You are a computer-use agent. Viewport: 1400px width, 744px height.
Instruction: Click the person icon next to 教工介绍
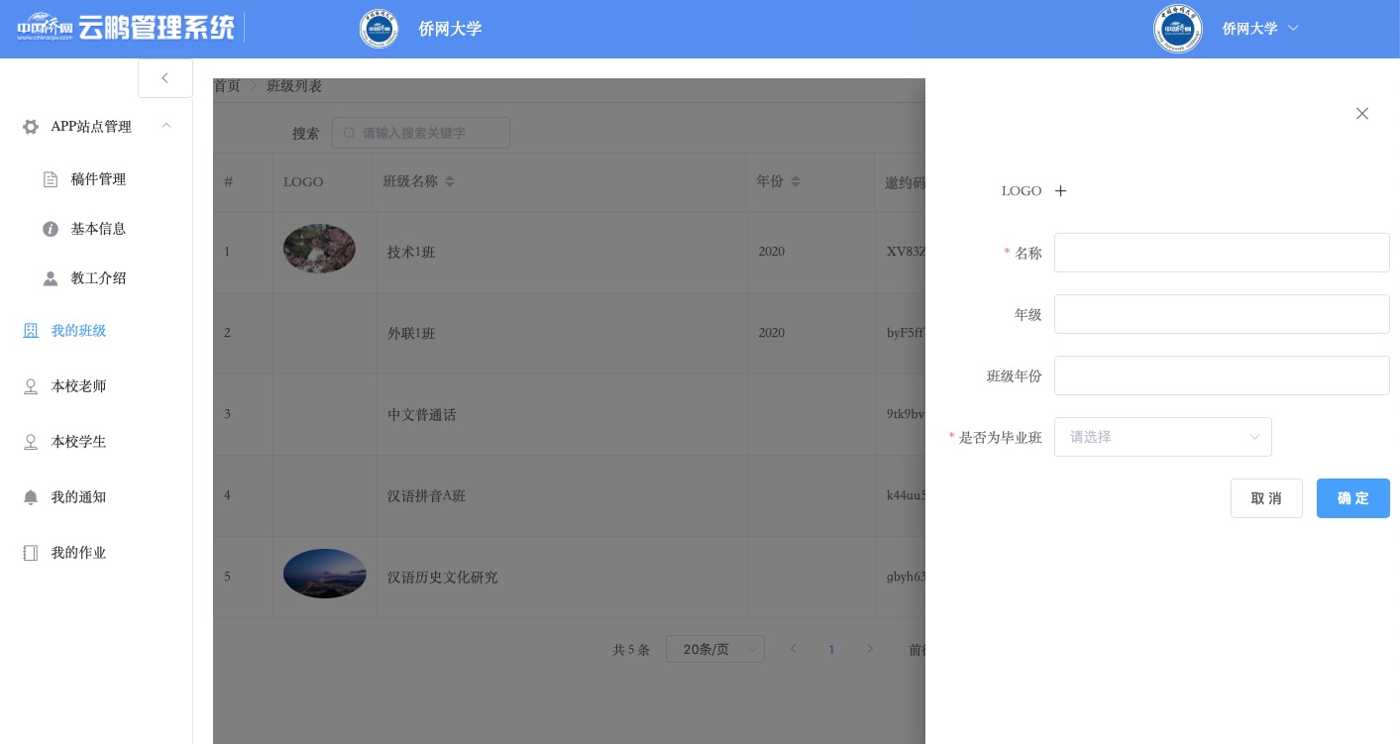[x=51, y=278]
